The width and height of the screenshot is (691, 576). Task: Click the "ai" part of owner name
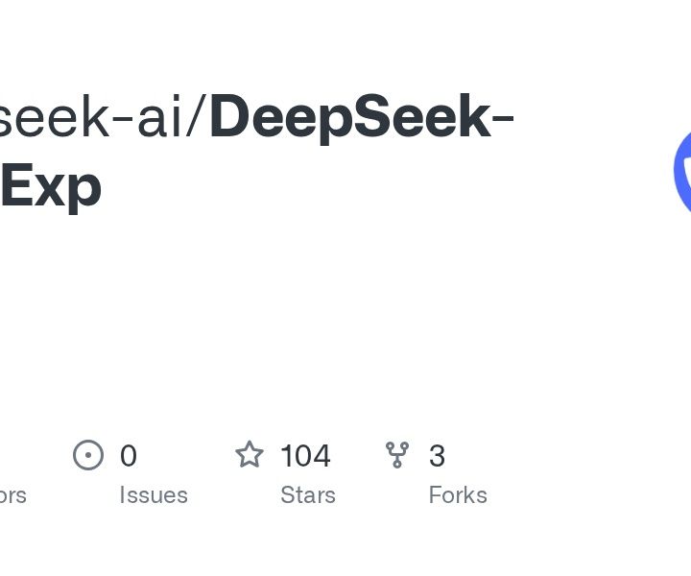(x=159, y=117)
